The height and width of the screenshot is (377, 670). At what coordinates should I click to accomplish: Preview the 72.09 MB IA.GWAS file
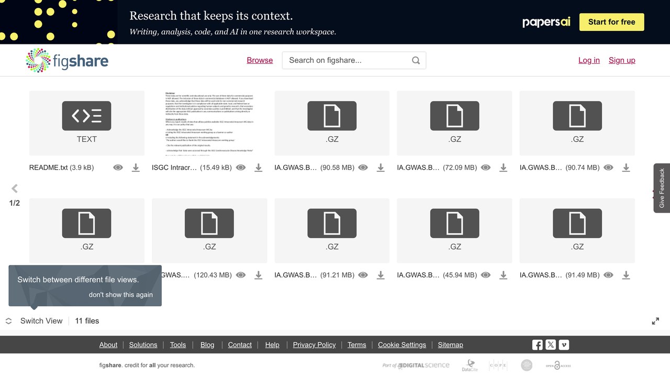tap(486, 168)
